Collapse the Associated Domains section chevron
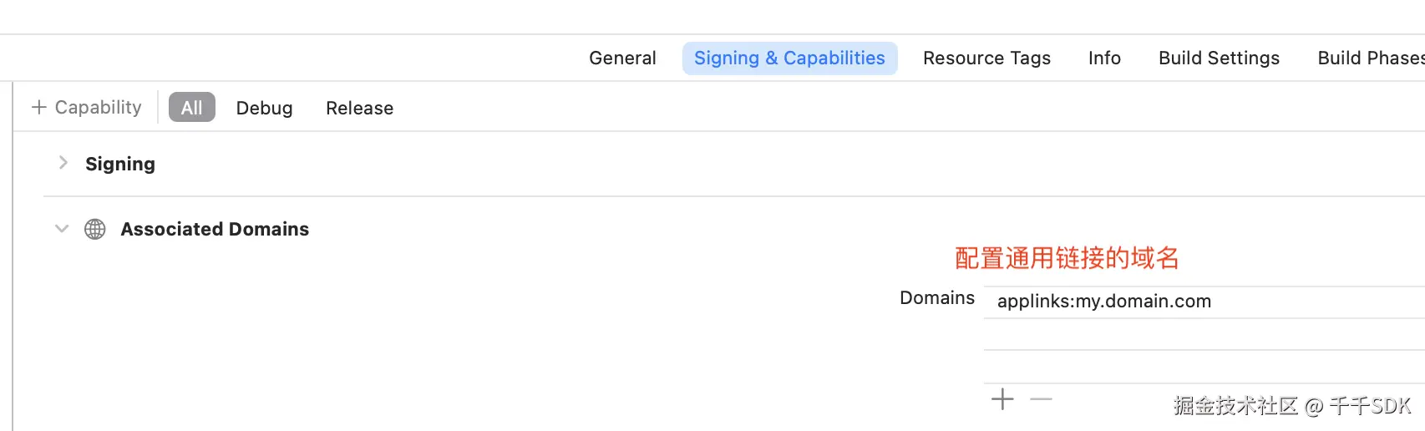Viewport: 1425px width, 431px height. click(x=62, y=229)
